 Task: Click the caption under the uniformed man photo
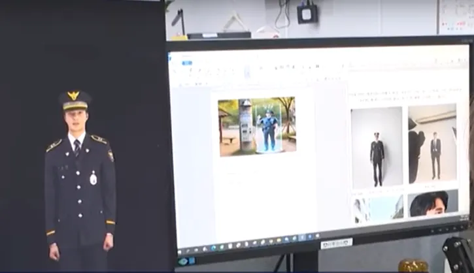(377, 192)
